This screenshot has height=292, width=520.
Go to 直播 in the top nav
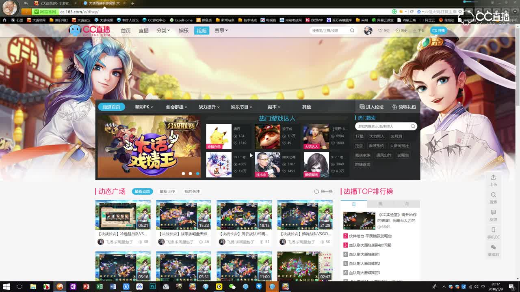144,30
